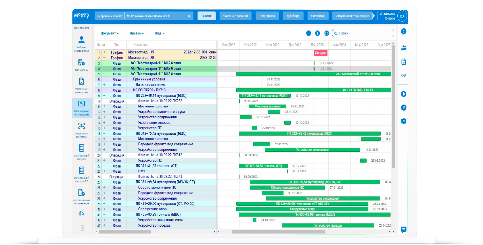Open the document icon in the right panel

(x=404, y=62)
